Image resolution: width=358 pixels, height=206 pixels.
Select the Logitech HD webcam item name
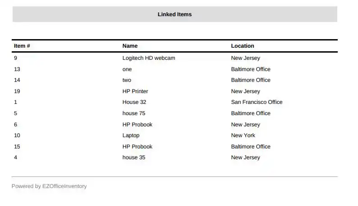[x=149, y=58]
